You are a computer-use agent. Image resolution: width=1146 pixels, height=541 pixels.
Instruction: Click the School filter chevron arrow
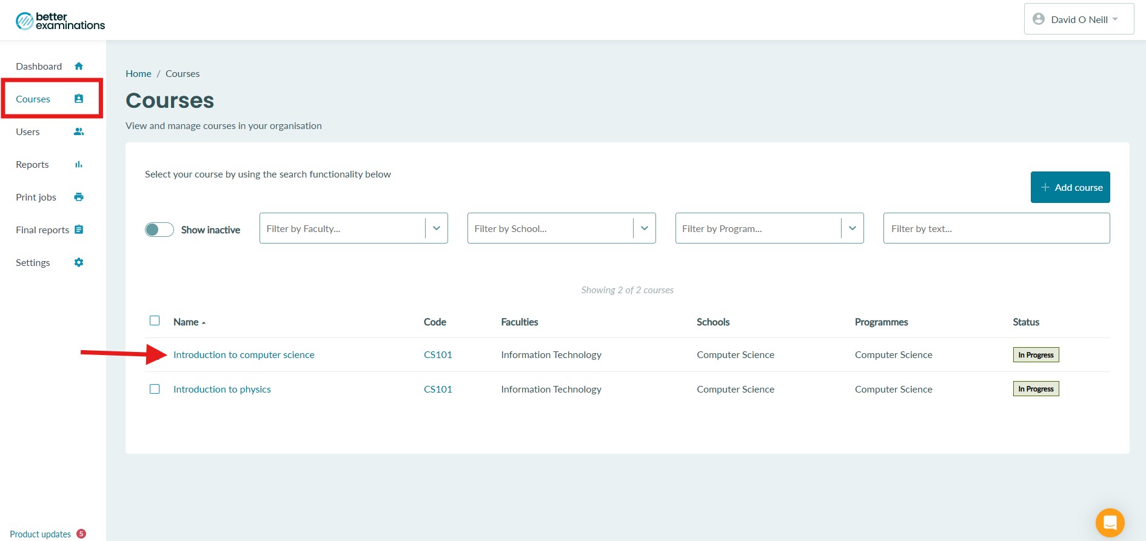pyautogui.click(x=645, y=228)
